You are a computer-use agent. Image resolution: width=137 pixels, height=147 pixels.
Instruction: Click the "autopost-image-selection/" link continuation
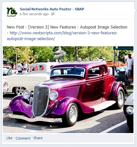pos(31,39)
